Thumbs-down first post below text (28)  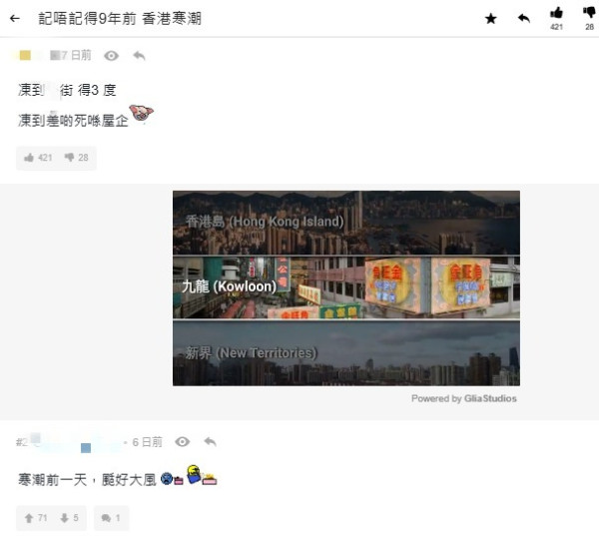click(76, 158)
